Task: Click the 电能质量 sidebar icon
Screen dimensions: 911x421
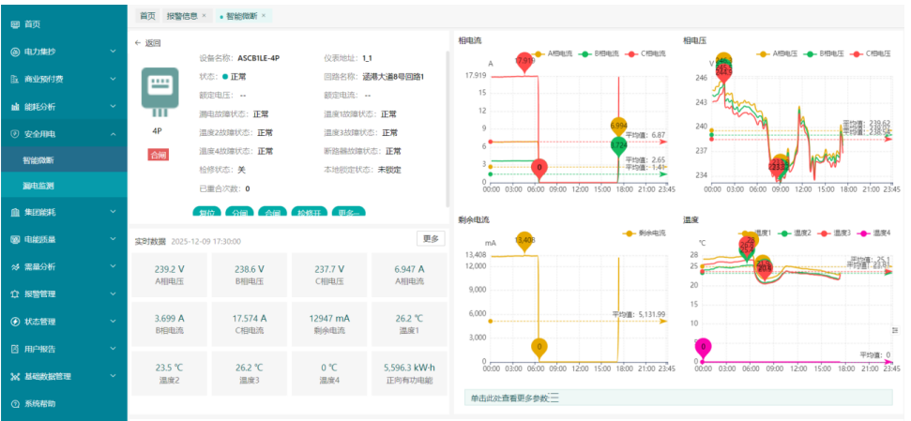Action: coord(14,239)
